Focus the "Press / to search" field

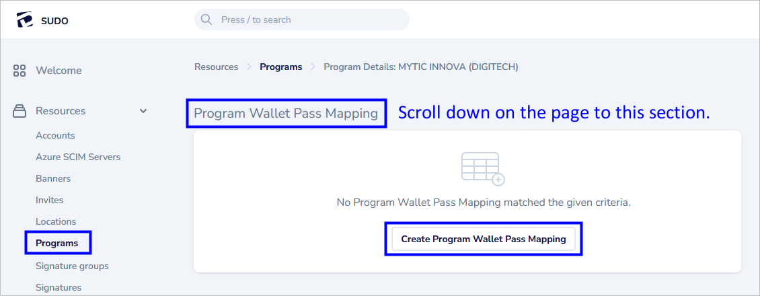[309, 20]
